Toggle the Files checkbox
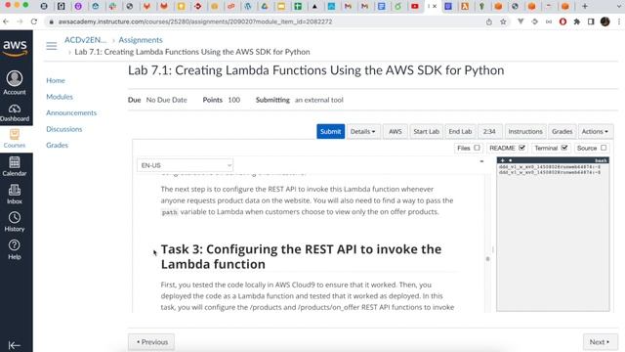The width and height of the screenshot is (625, 352). 477,148
